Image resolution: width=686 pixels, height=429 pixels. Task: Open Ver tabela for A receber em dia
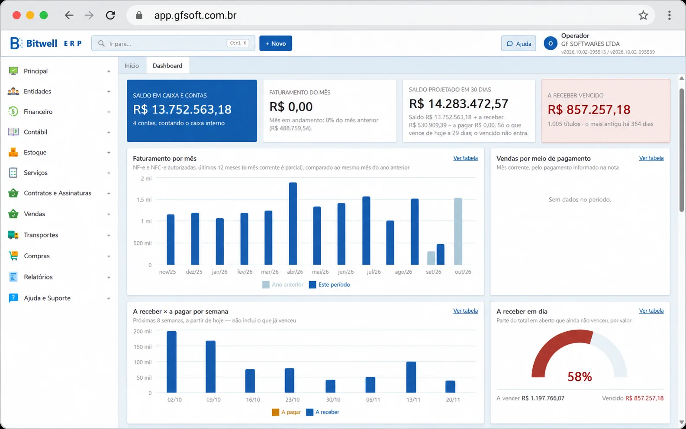tap(651, 311)
